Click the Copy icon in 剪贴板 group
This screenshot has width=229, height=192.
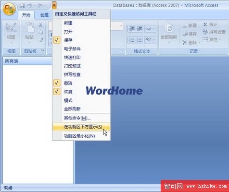tap(40, 32)
